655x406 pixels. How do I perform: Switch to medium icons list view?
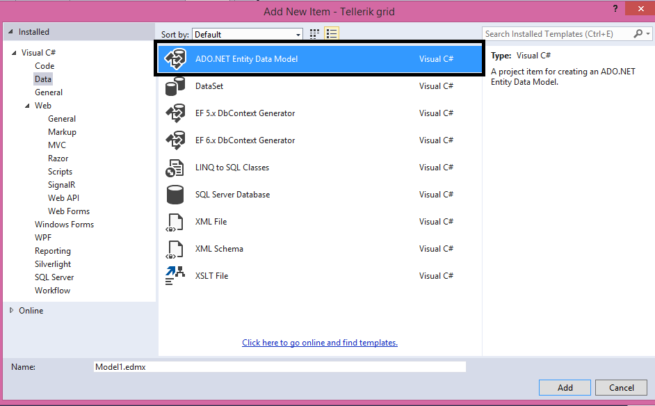(332, 34)
